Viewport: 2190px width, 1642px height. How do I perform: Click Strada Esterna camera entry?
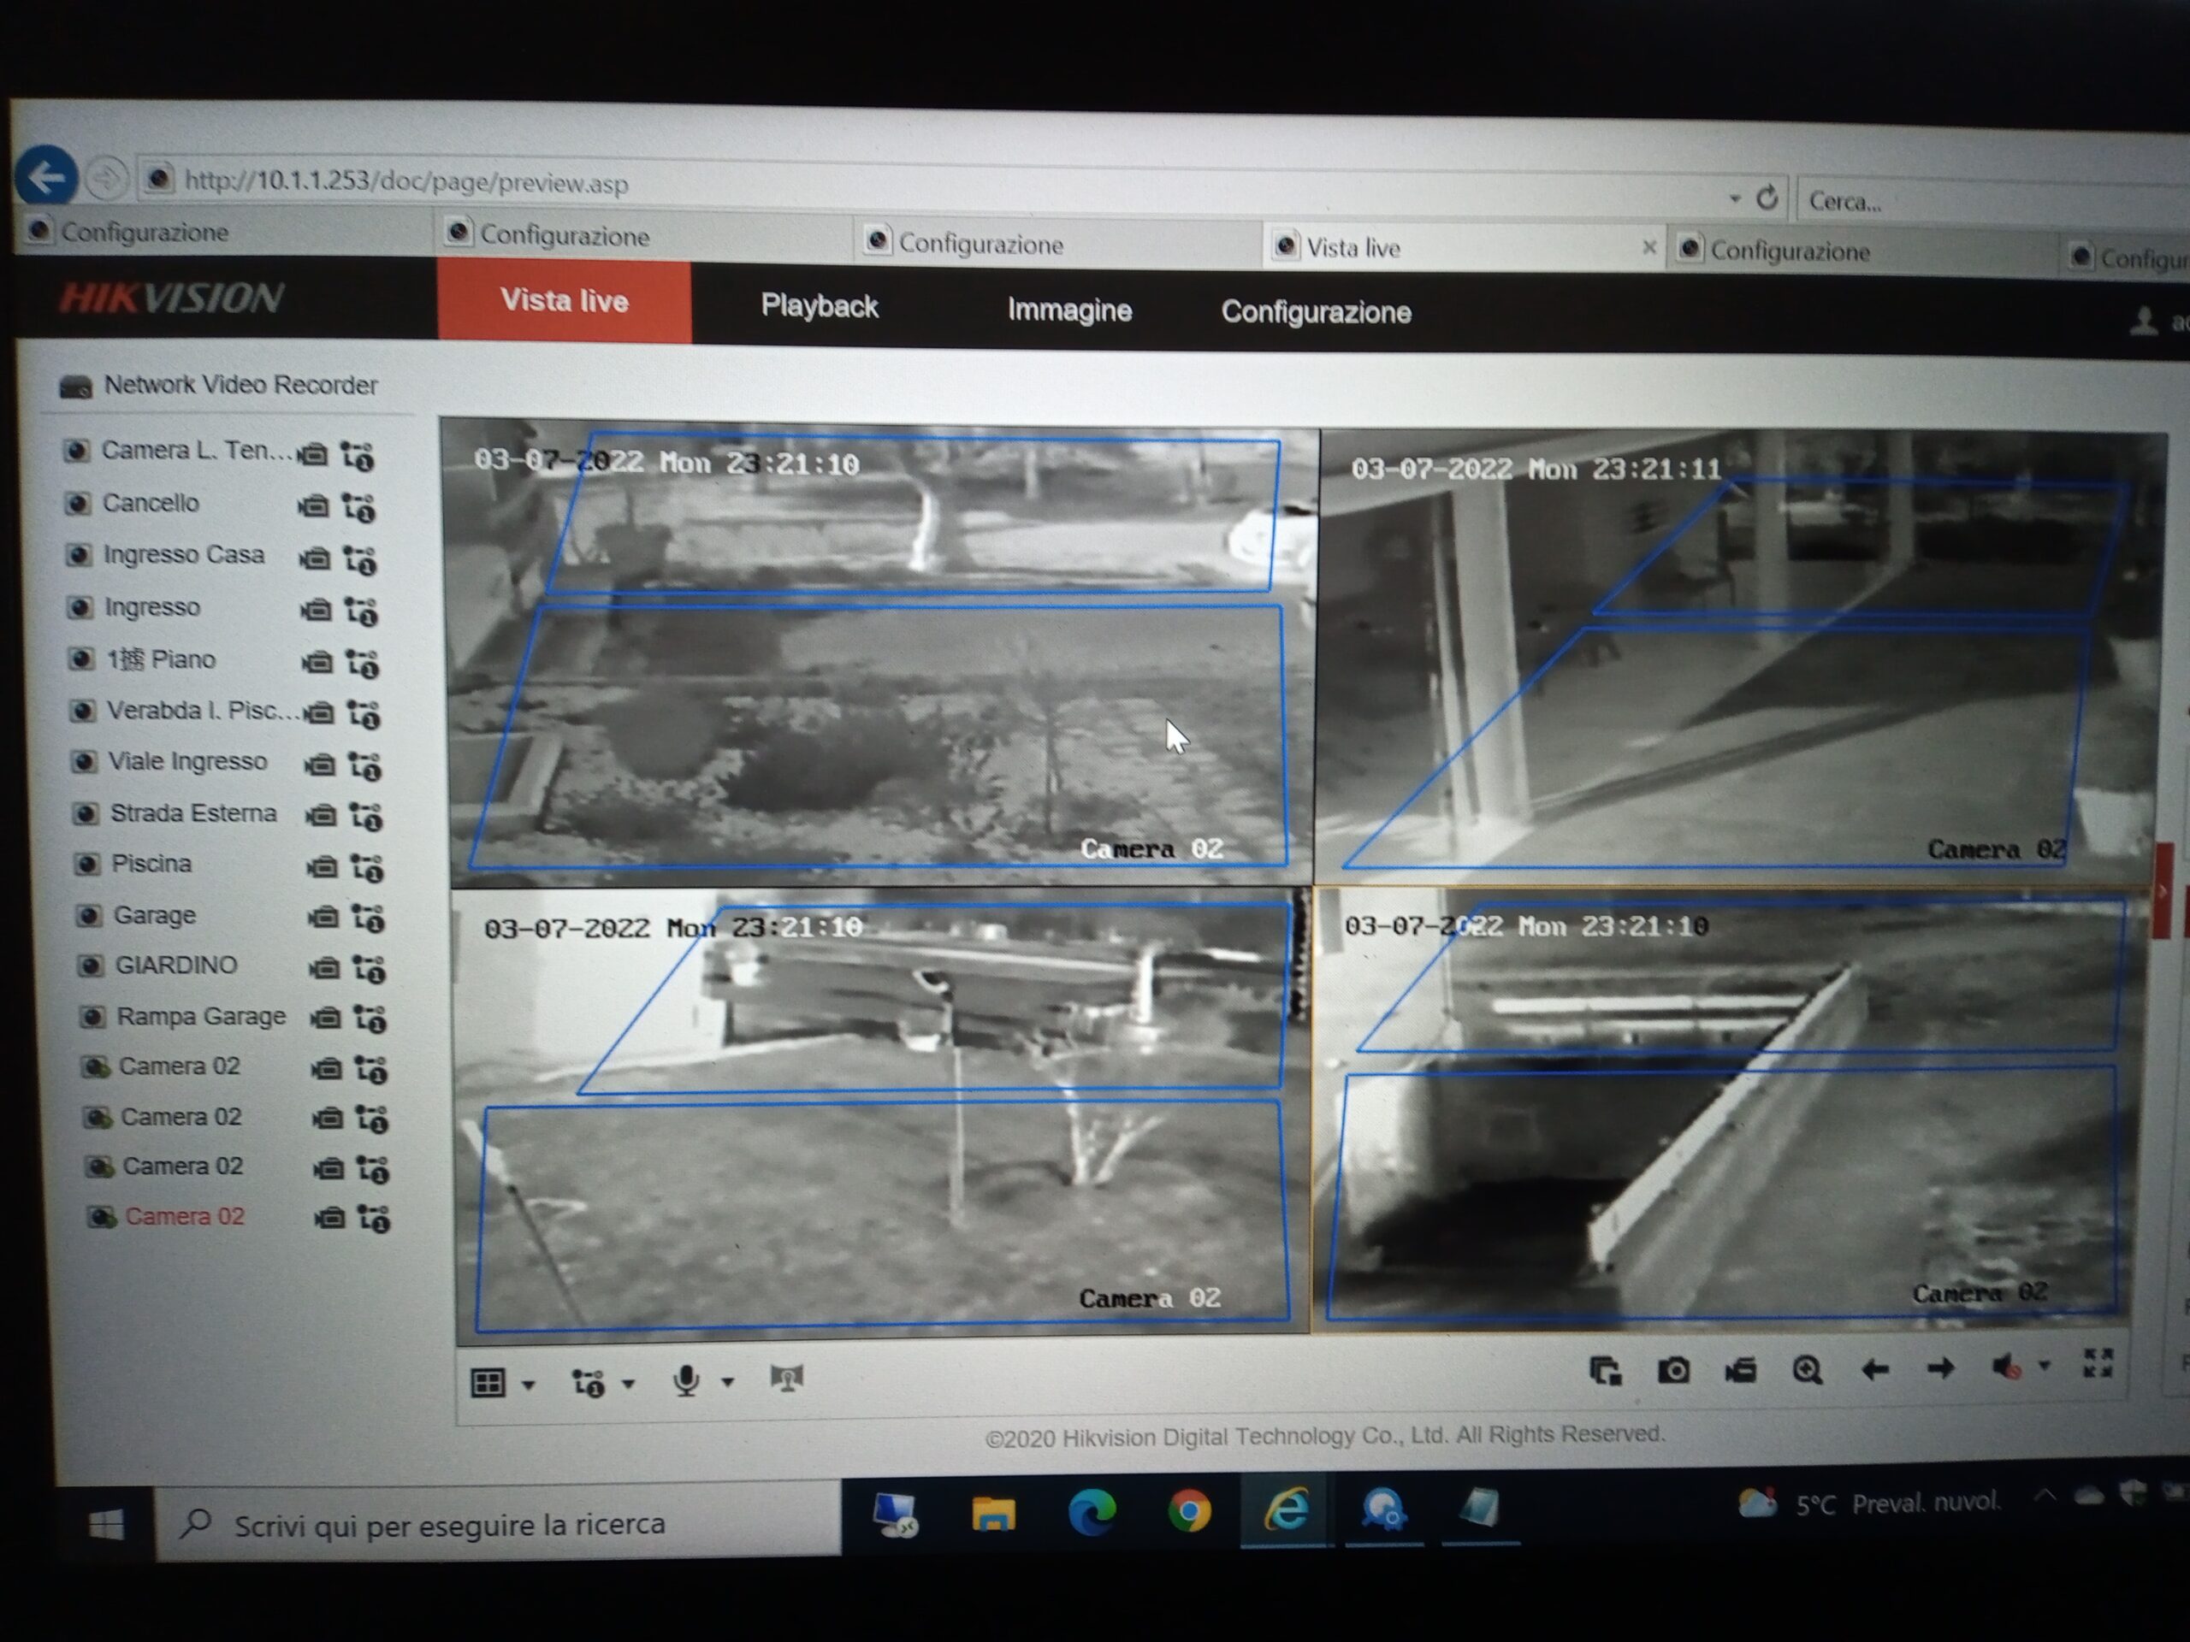tap(192, 813)
